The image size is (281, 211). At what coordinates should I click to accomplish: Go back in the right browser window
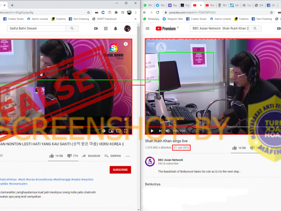coord(145,12)
